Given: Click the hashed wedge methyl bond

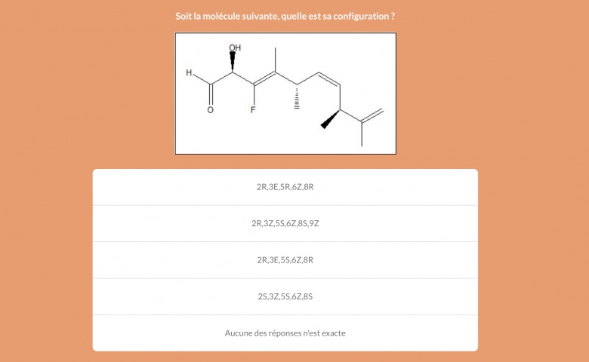Looking at the screenshot, I should (x=297, y=97).
